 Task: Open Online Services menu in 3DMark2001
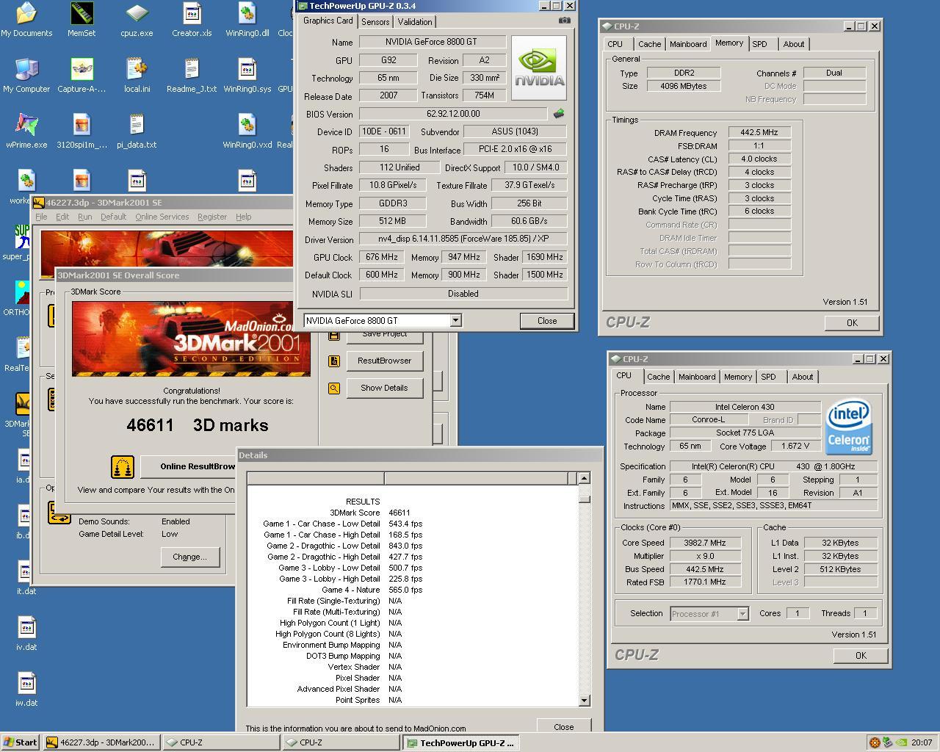(162, 217)
